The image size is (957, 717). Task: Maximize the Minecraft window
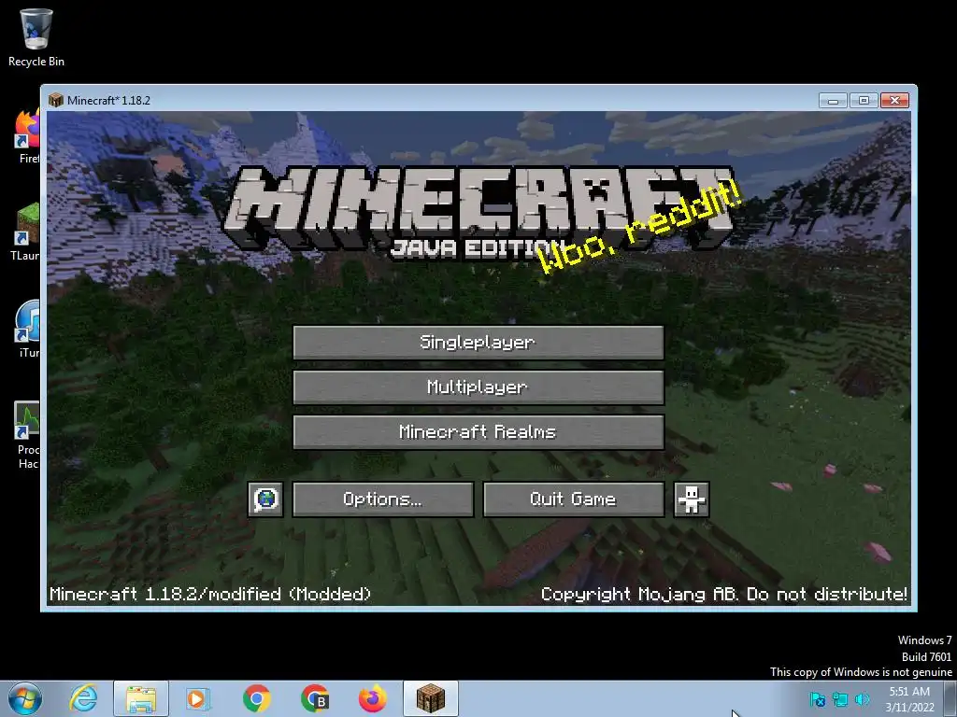coord(864,100)
